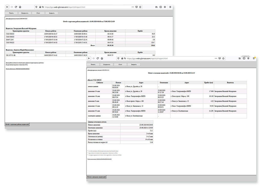Click Закрыть in the work-time report window
Viewport: 262px width, 194px height.
pyautogui.click(x=52, y=13)
